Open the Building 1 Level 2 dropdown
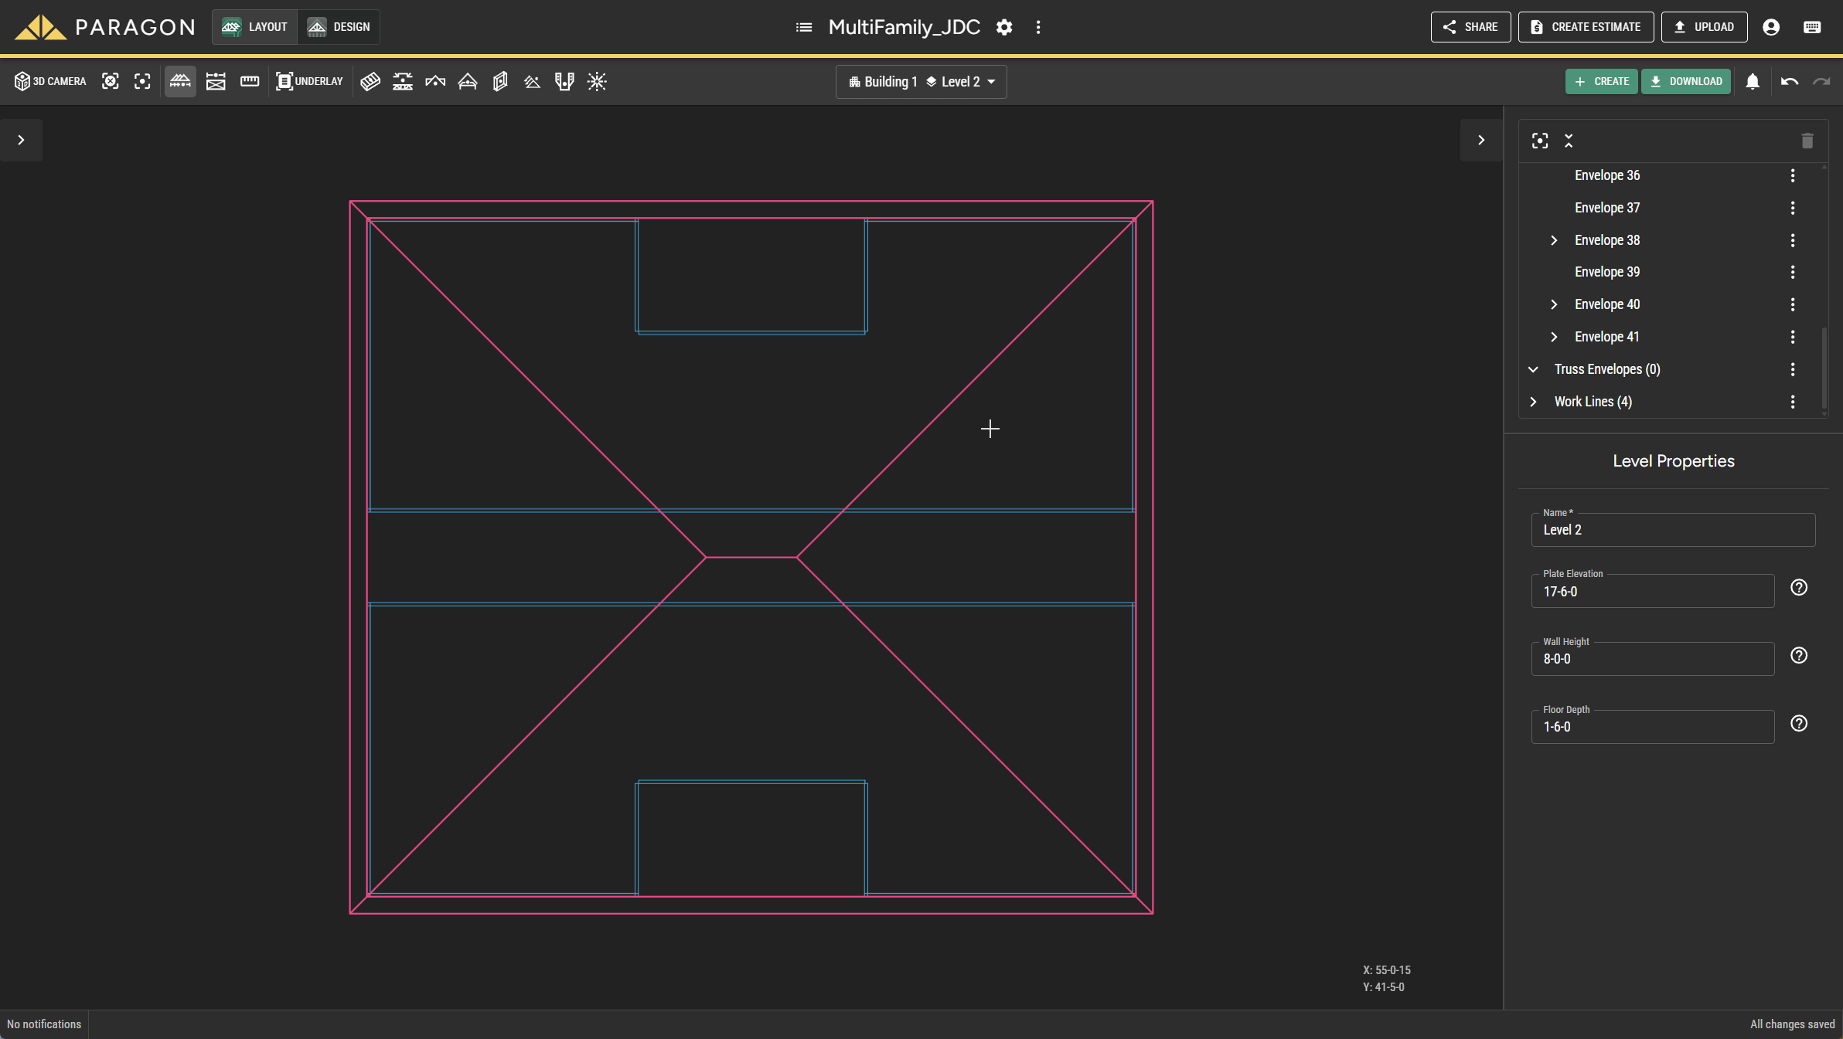Viewport: 1843px width, 1039px height. [x=921, y=82]
